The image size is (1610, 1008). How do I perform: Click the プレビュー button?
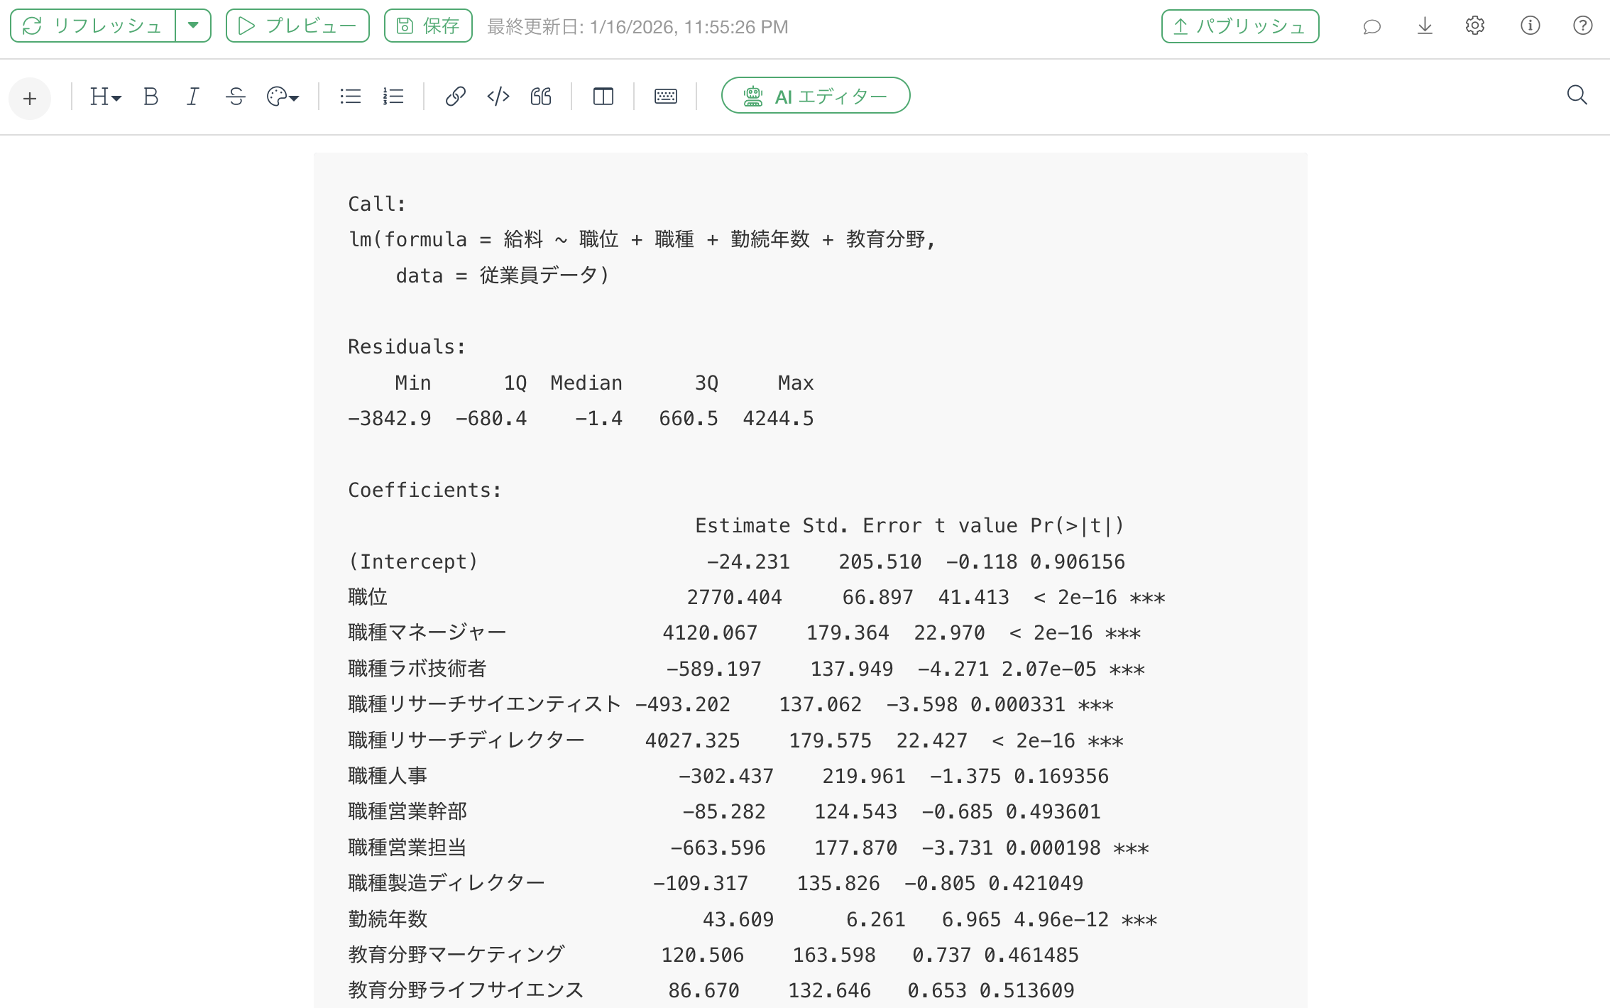(297, 26)
